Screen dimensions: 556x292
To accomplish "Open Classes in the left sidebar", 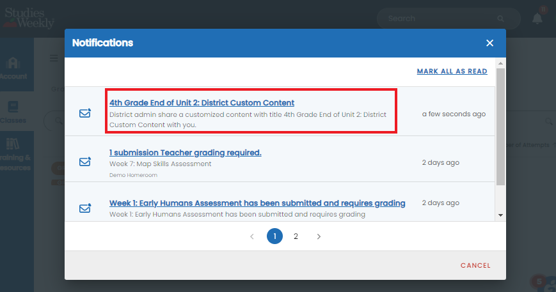I will click(13, 112).
